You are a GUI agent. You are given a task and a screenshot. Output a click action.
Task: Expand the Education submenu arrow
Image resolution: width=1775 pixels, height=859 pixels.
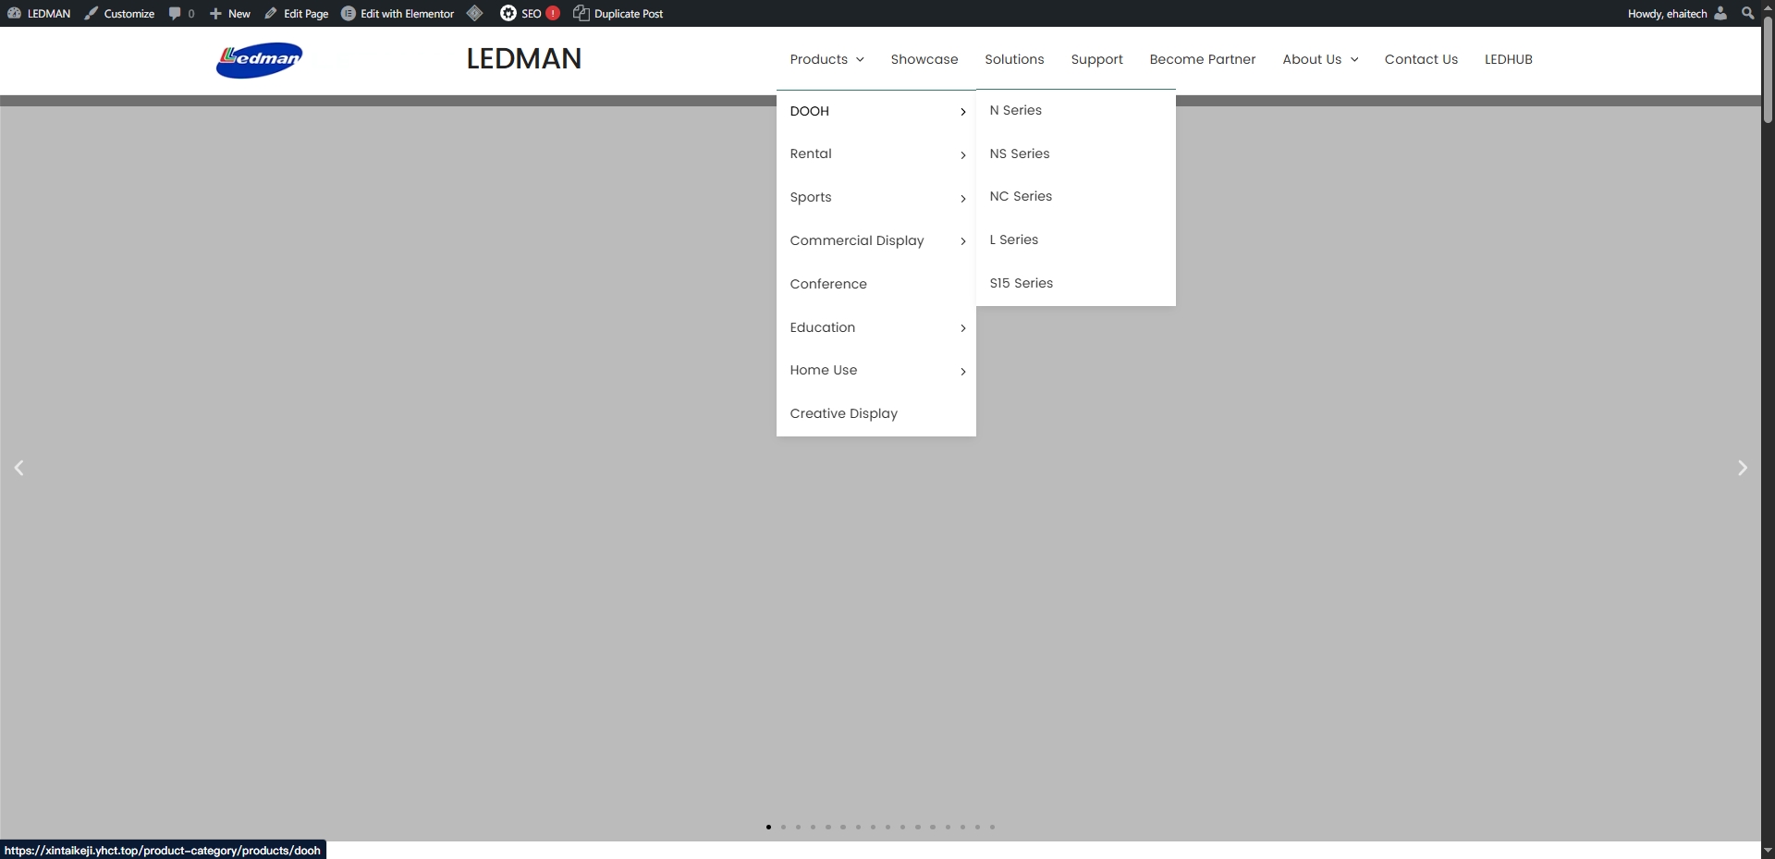(x=963, y=328)
